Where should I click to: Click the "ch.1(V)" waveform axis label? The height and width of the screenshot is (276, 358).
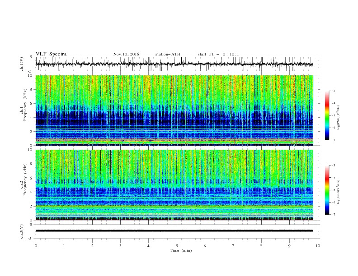pos(22,64)
